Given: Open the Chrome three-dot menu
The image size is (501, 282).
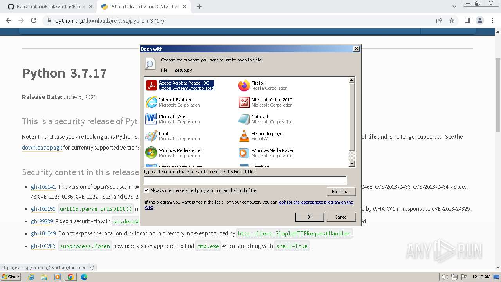Looking at the screenshot, I should tap(493, 20).
